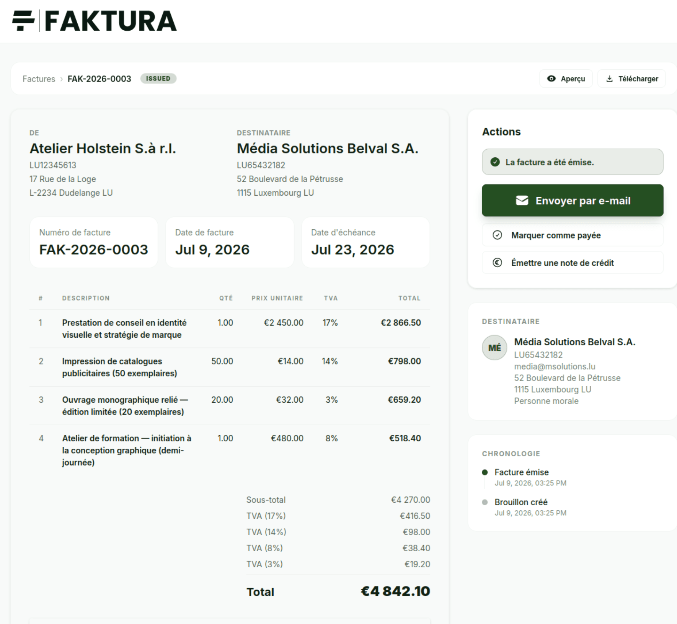Click the €518.40 line total
This screenshot has width=677, height=624.
pos(405,438)
